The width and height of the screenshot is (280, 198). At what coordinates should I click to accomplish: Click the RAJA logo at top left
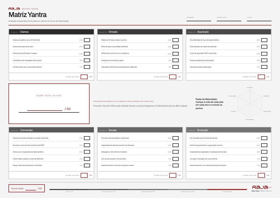pyautogui.click(x=14, y=8)
